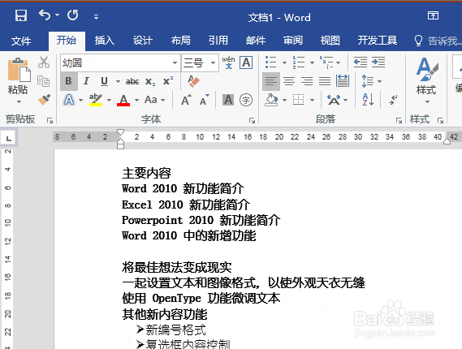The width and height of the screenshot is (462, 349).
Task: Clear all formatting with eraser icon
Action: click(x=193, y=81)
